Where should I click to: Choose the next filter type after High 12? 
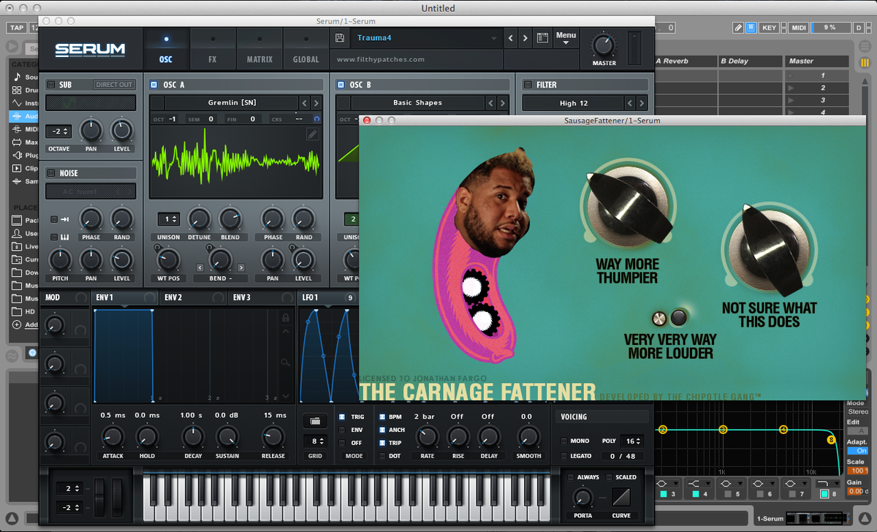pos(642,103)
